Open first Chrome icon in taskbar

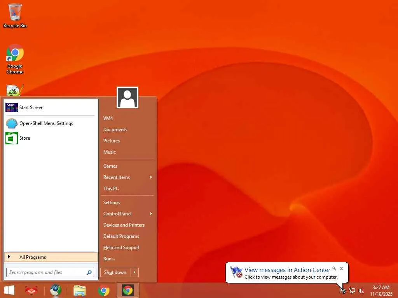104,290
